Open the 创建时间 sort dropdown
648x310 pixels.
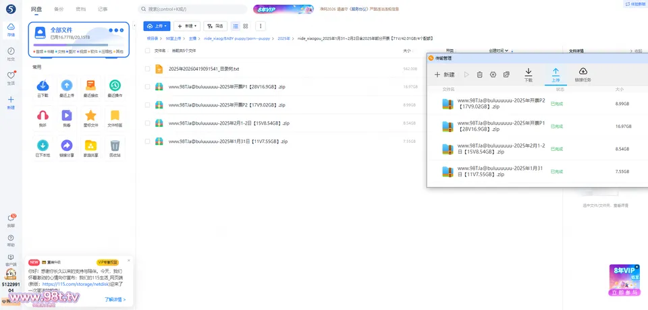click(x=499, y=51)
